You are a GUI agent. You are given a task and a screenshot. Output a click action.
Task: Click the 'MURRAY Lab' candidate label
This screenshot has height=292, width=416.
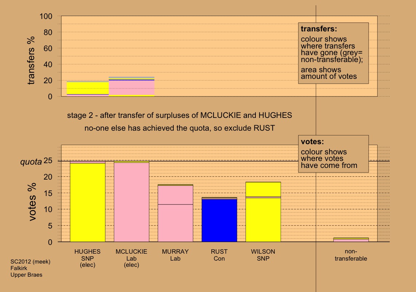(x=175, y=255)
